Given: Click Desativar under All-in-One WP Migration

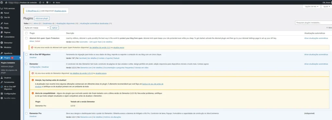Looking at the screenshot, I should 33,58.
